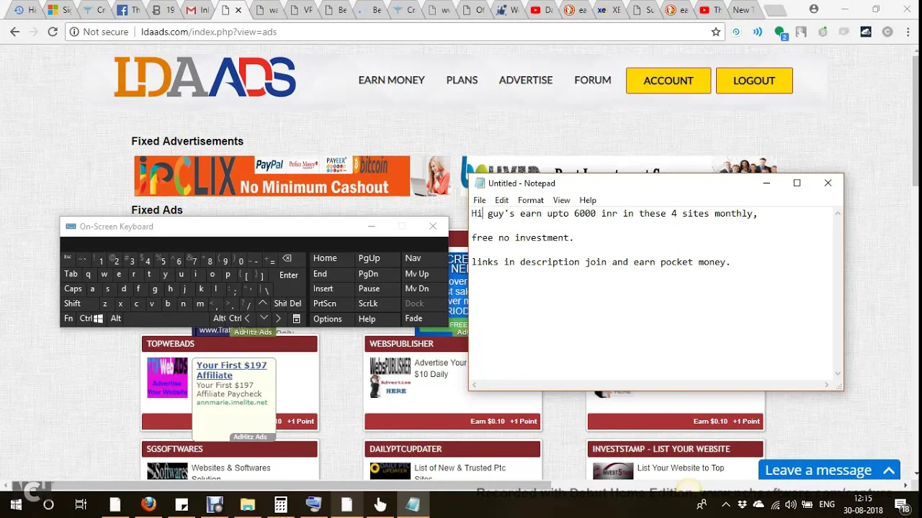Tap the down arrow key on On-Screen Keyboard

264,318
